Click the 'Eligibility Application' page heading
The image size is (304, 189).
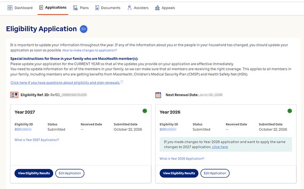pos(41,29)
